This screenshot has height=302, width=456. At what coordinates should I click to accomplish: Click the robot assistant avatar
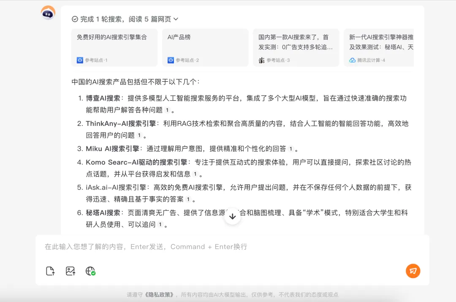coord(48,13)
